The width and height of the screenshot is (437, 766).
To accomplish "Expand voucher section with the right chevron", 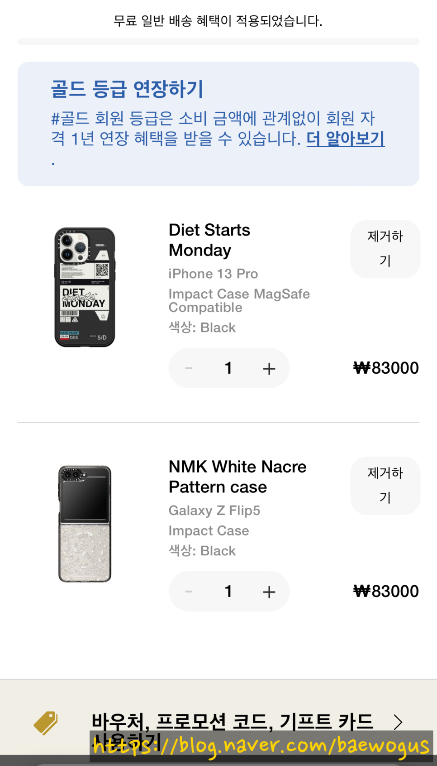I will 398,722.
